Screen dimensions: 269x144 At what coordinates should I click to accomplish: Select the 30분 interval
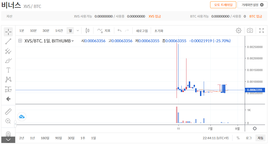coord(46,30)
